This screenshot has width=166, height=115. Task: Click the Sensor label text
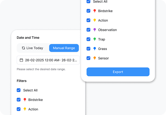click(103, 58)
